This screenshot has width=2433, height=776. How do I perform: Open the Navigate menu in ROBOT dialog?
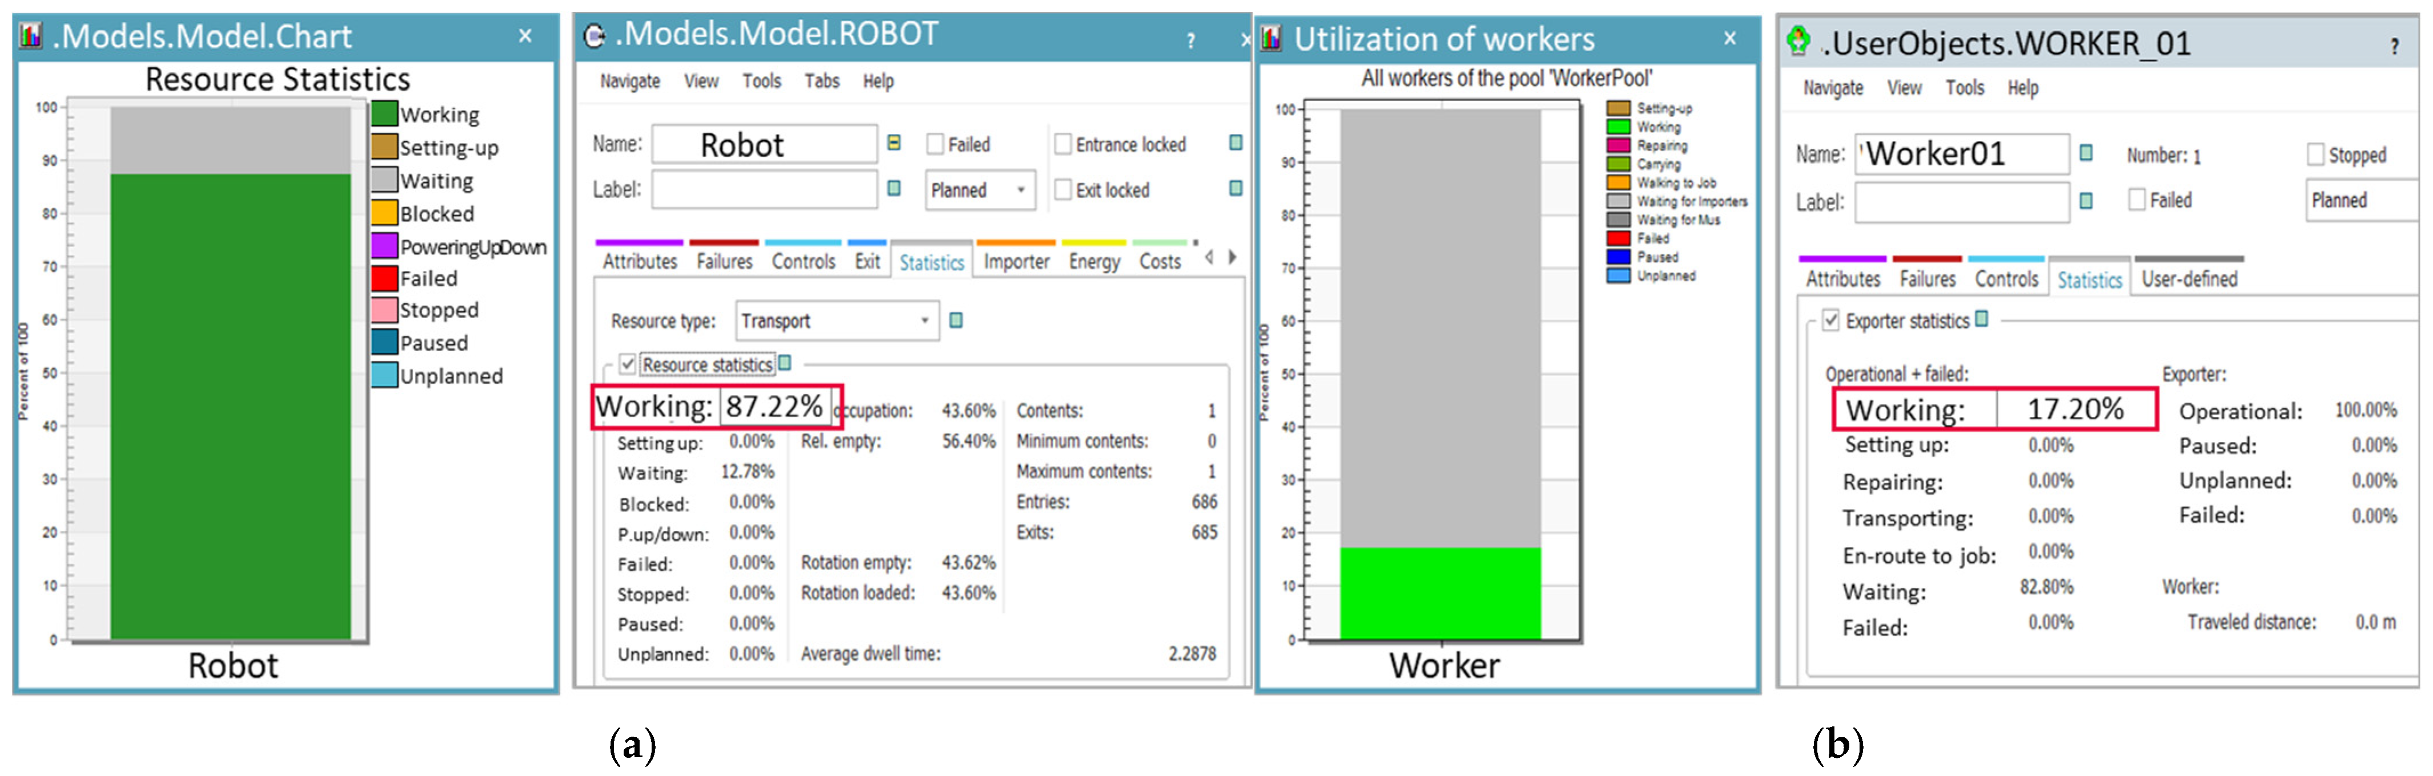[629, 81]
